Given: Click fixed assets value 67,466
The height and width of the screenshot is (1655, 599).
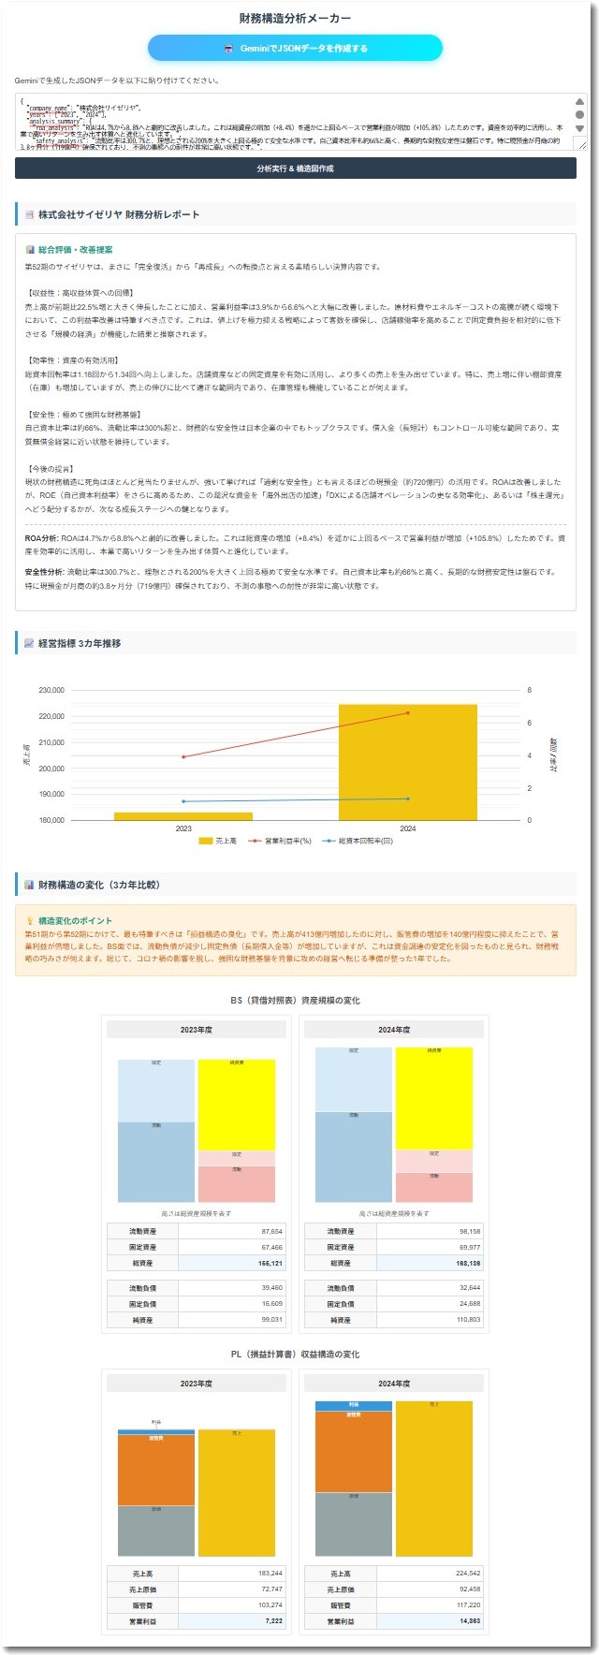Looking at the screenshot, I should (x=271, y=1247).
